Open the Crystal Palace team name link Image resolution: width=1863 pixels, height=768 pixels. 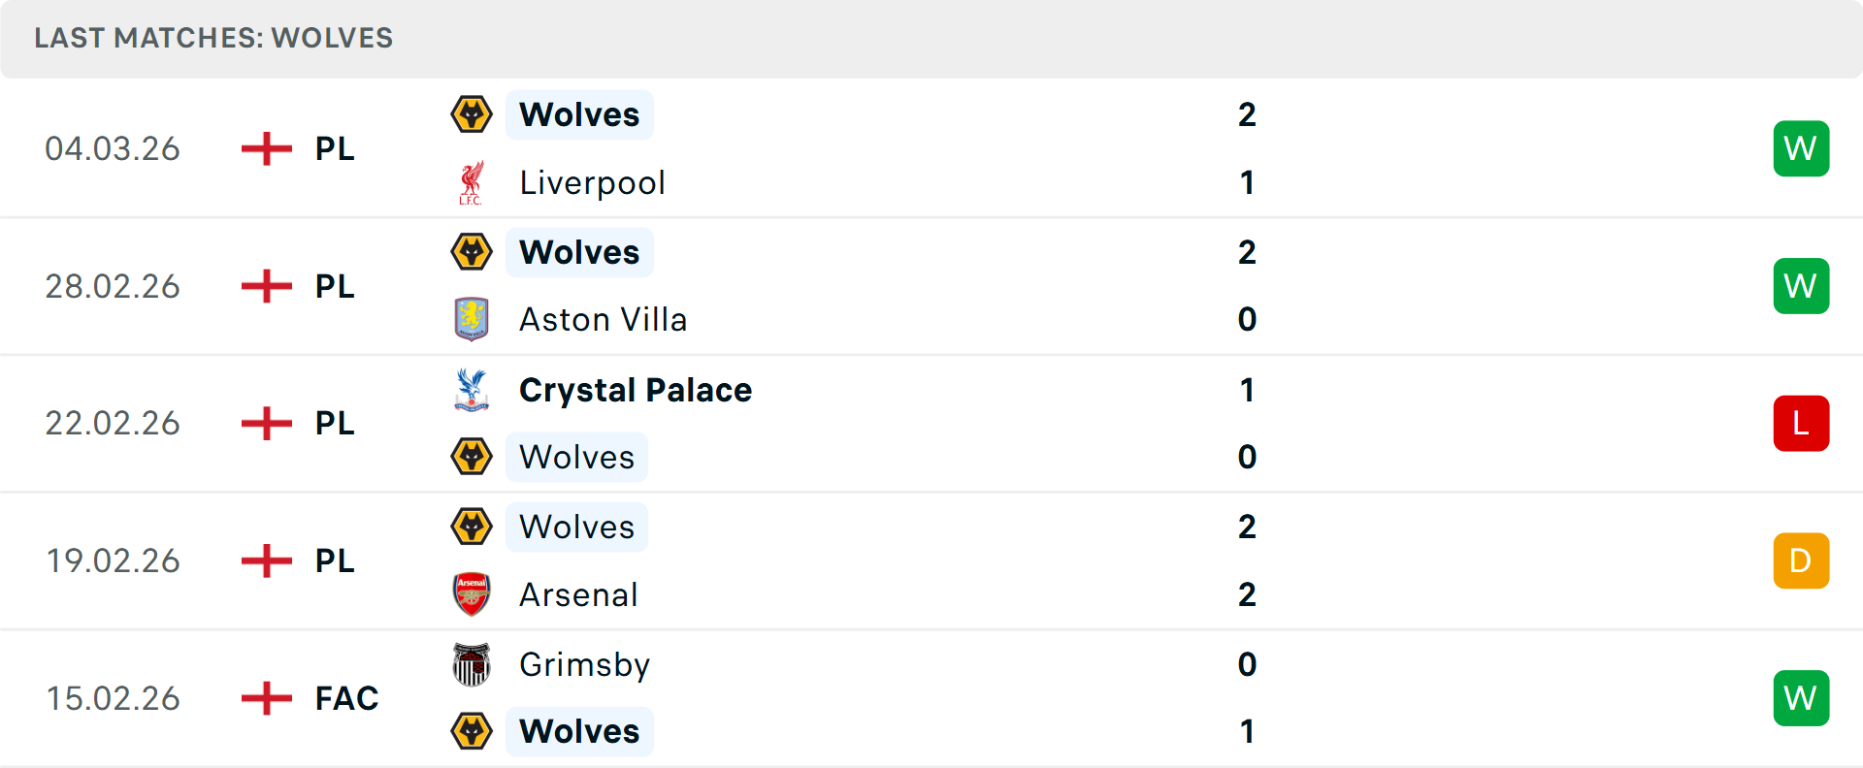[x=636, y=390]
